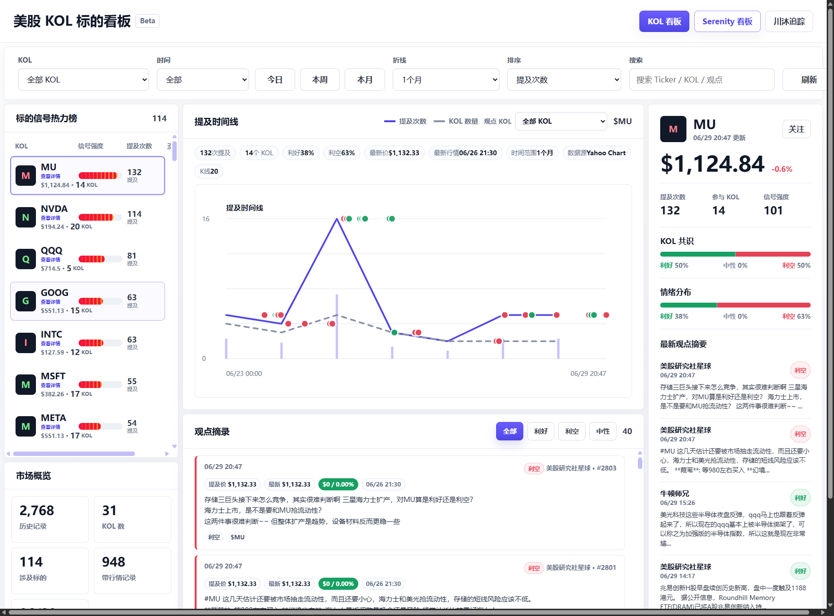The height and width of the screenshot is (616, 834).
Task: Click the 信号强度 column header
Action: 91,146
